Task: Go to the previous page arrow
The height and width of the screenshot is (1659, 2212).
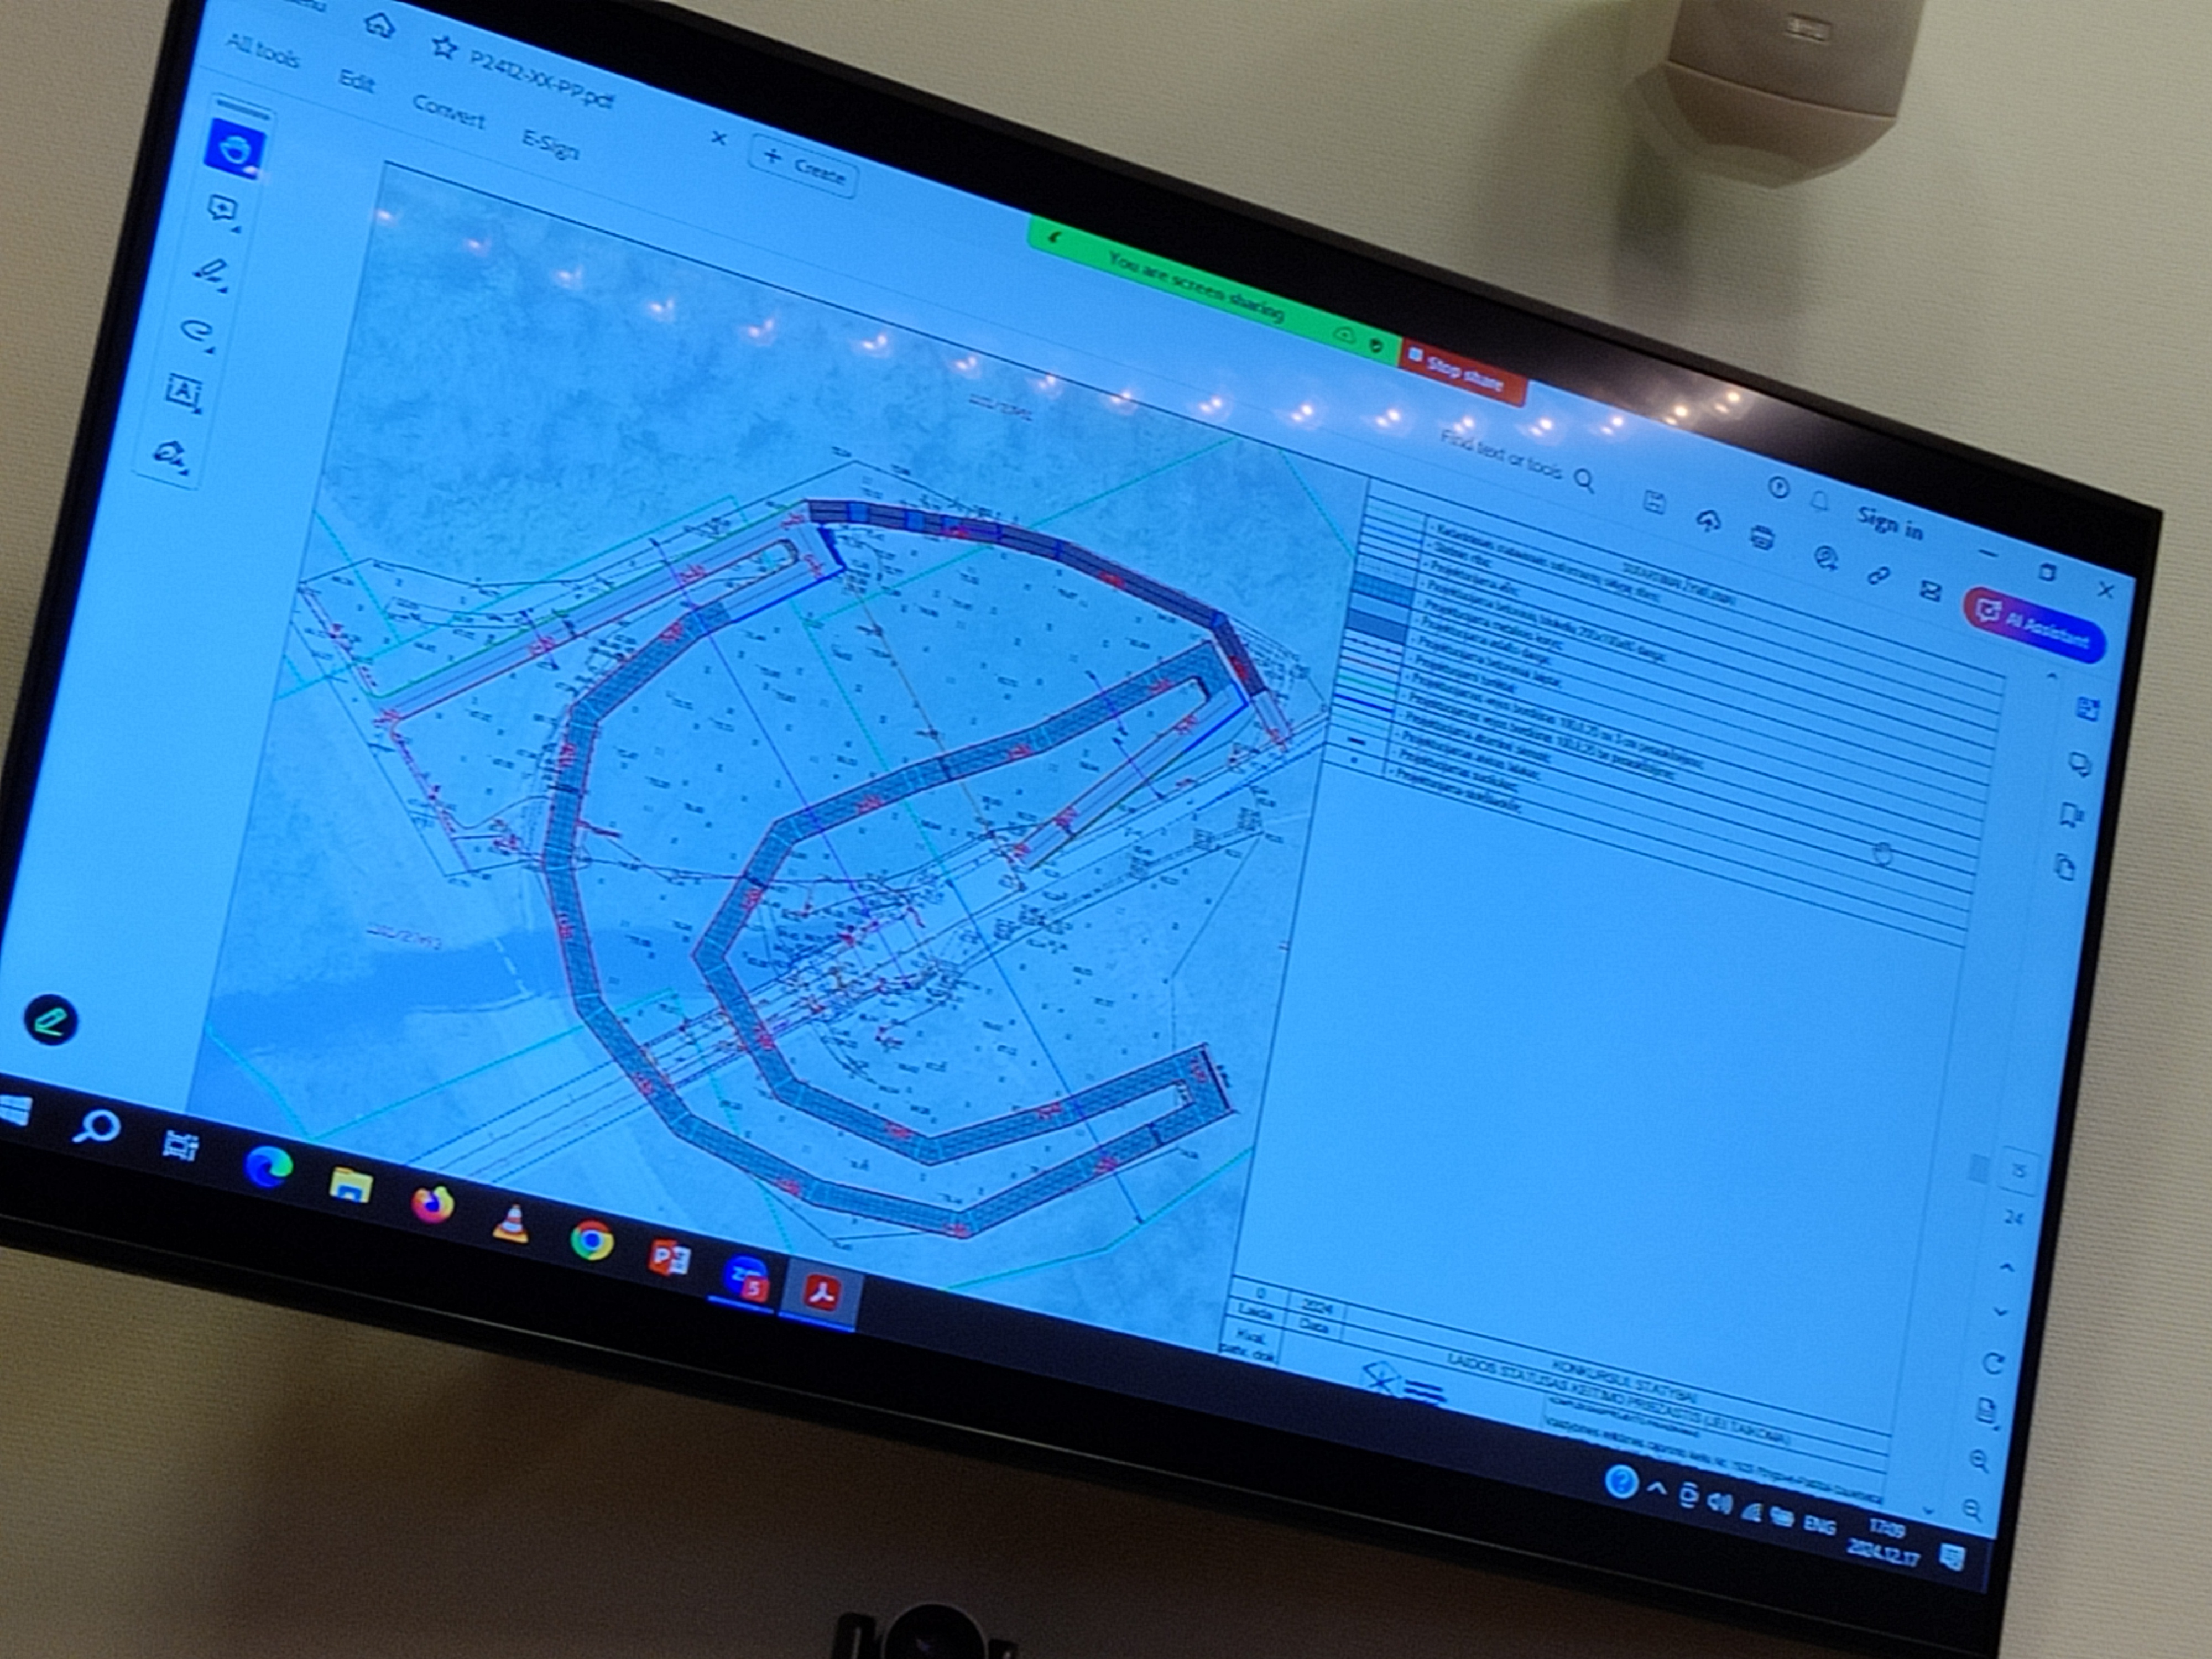Action: click(2007, 1268)
